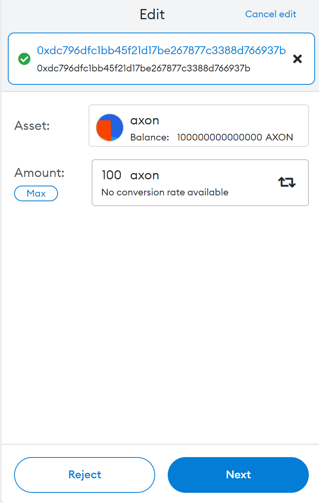Screen dimensions: 319x503
Task: Click the axon unit beside the amount
Action: pos(145,175)
